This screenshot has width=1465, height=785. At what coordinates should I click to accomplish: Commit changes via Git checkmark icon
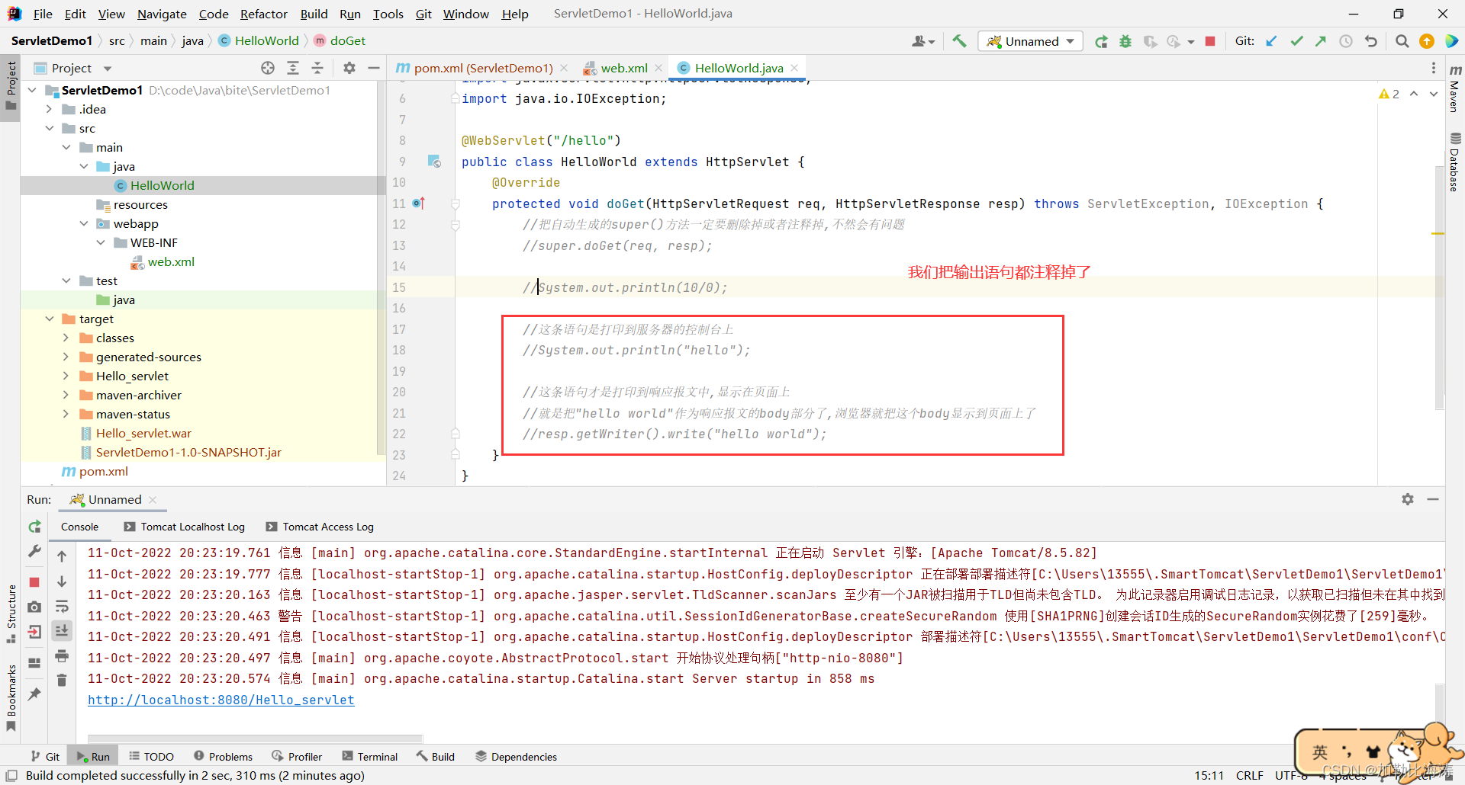click(1297, 40)
